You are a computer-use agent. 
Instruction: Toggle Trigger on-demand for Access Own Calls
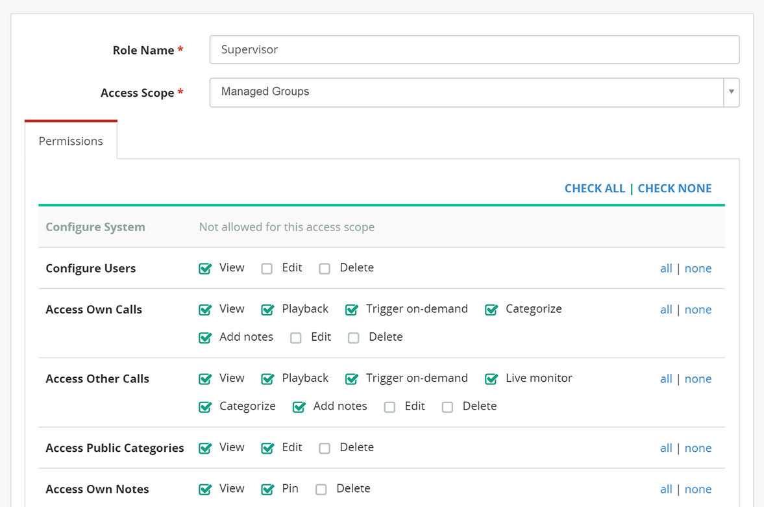pos(352,310)
